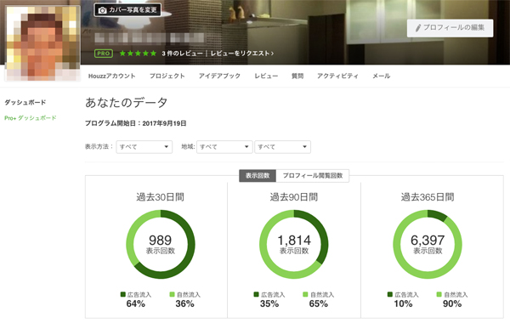Click the green PRO badge
Screen dimensions: 510x323
click(104, 54)
